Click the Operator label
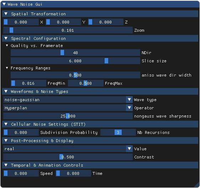The width and height of the screenshot is (200, 188). click(144, 108)
